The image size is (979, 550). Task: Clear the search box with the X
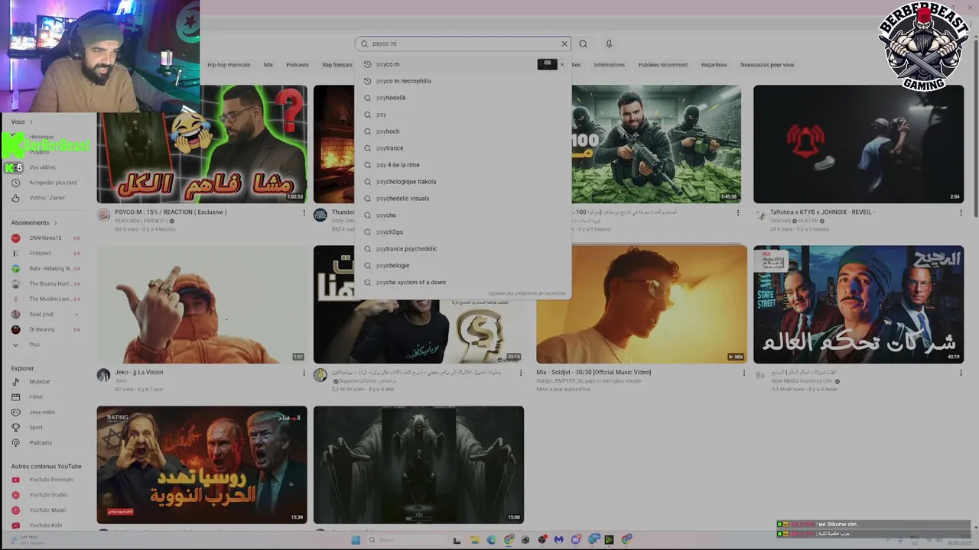tap(564, 44)
